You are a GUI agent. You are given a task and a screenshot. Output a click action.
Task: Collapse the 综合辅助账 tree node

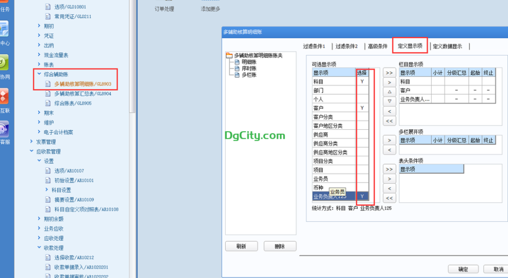(x=39, y=74)
